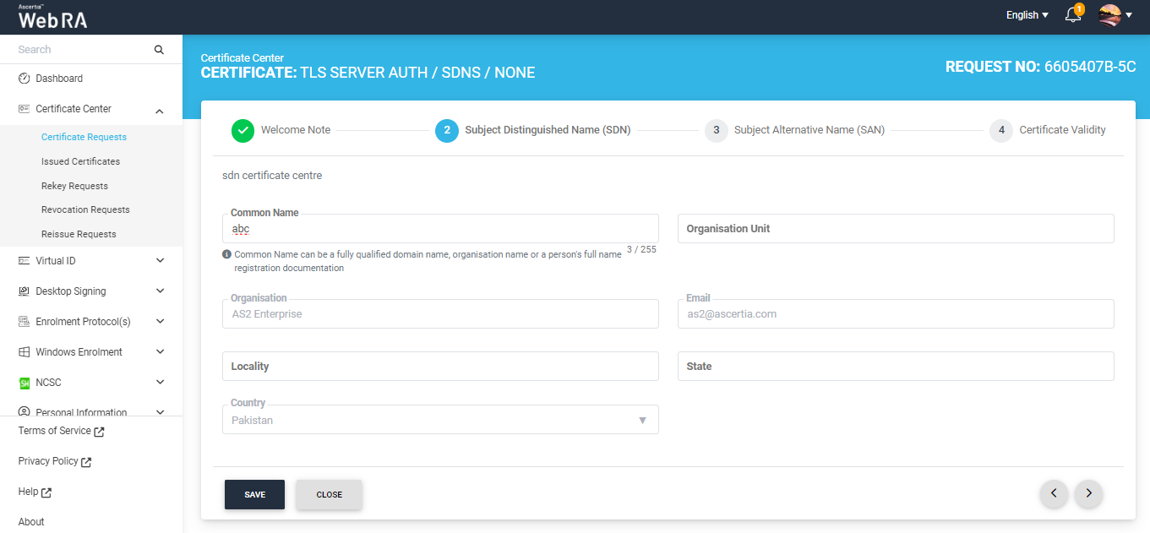This screenshot has width=1150, height=533.
Task: Expand the Virtual ID menu chevron
Action: point(160,261)
